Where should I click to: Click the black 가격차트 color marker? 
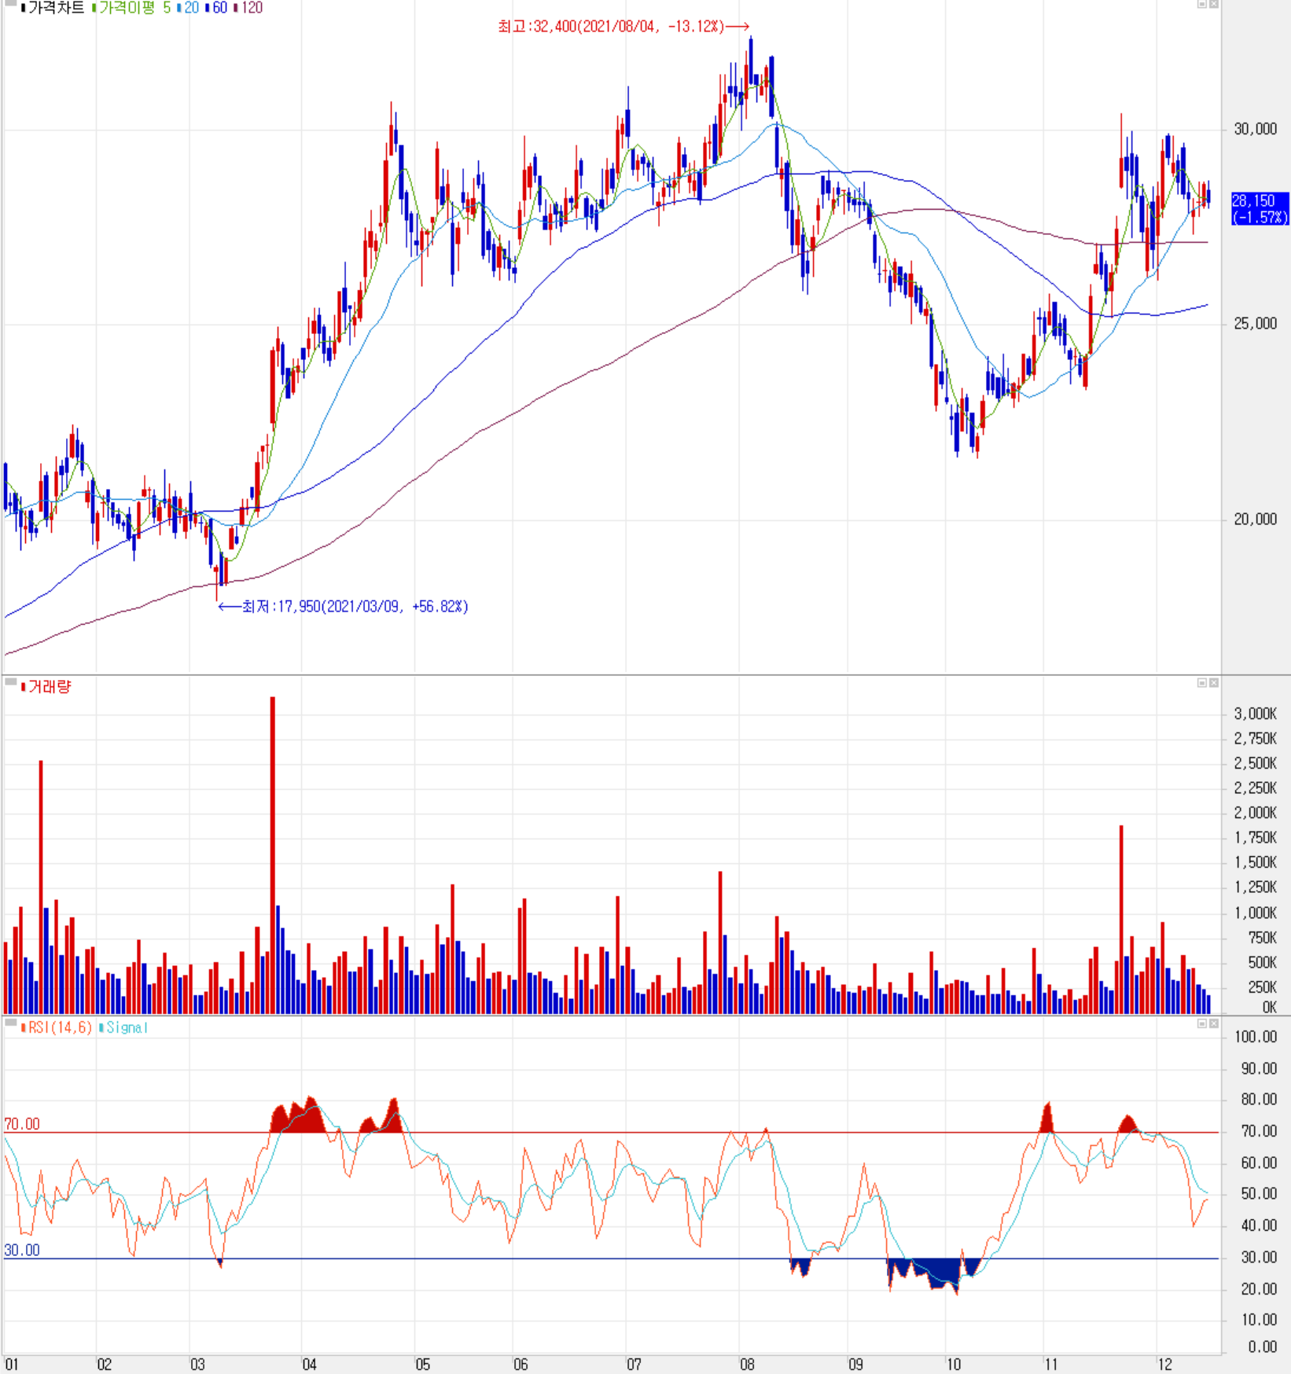(x=23, y=8)
